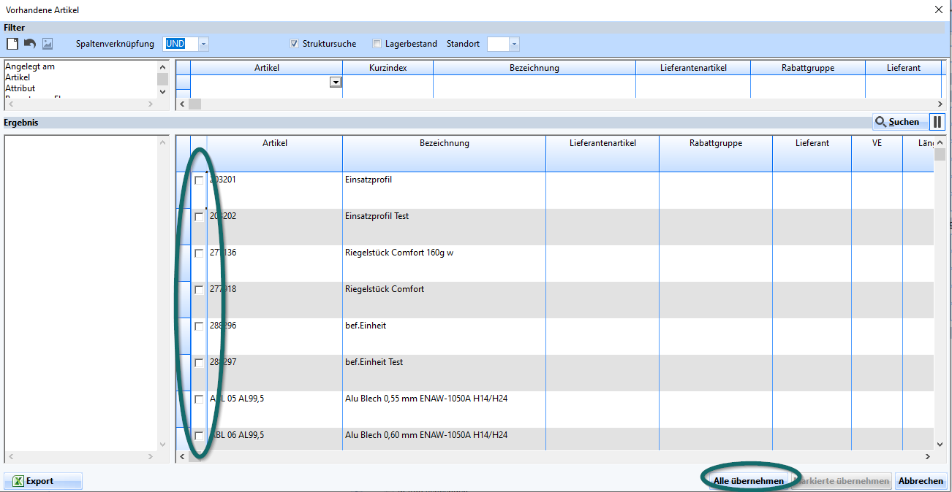Click the image icon in Filter toolbar
This screenshot has width=952, height=492.
[48, 44]
